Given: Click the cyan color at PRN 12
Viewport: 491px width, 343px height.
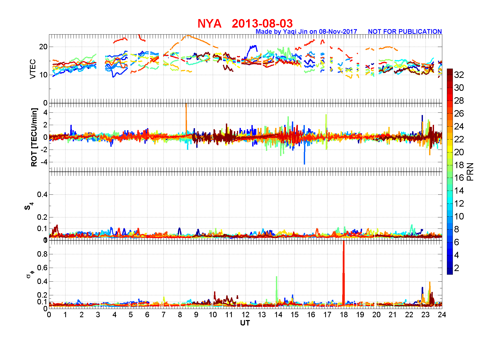Looking at the screenshot, I should click(450, 204).
